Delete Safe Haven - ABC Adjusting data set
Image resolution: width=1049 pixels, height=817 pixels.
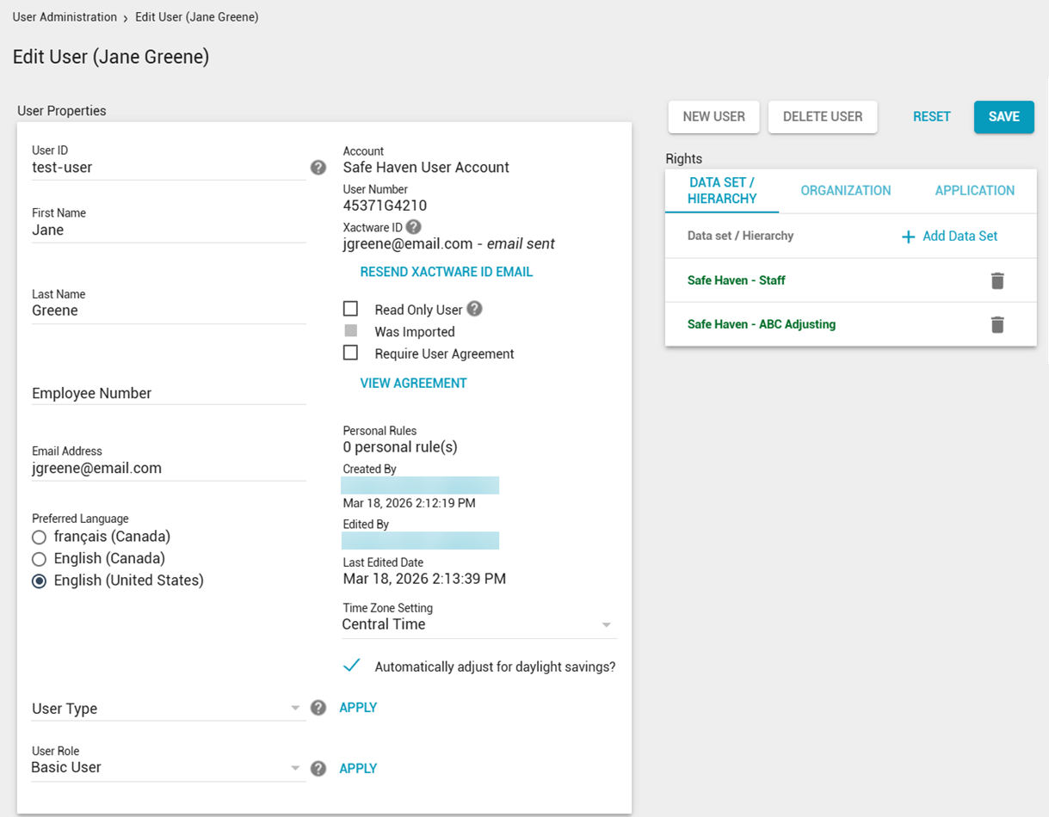(x=997, y=324)
